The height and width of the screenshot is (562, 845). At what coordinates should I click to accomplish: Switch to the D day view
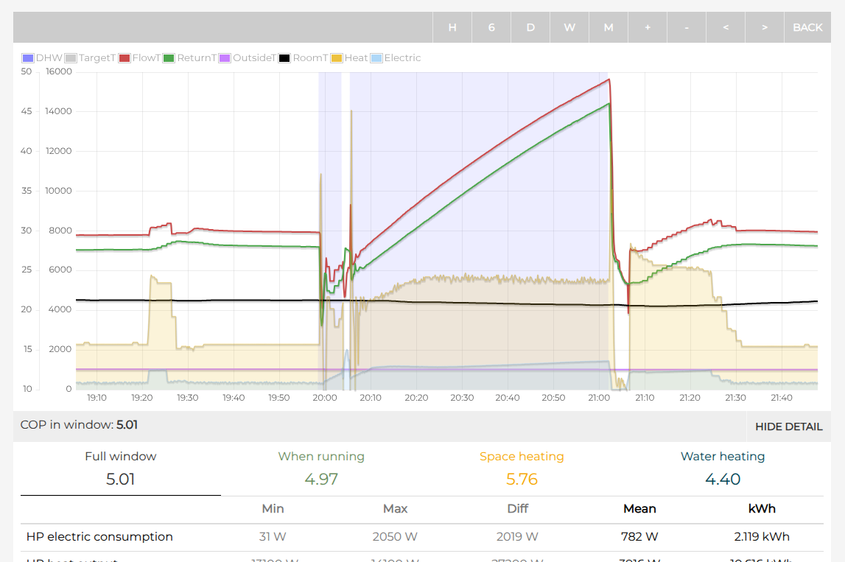point(530,27)
